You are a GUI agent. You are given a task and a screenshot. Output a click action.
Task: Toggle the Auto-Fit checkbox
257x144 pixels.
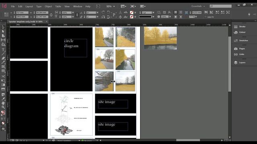[206, 17]
